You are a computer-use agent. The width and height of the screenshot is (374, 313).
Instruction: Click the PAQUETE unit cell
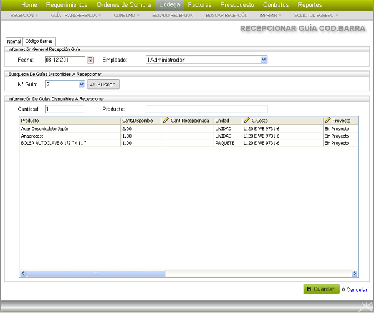228,143
